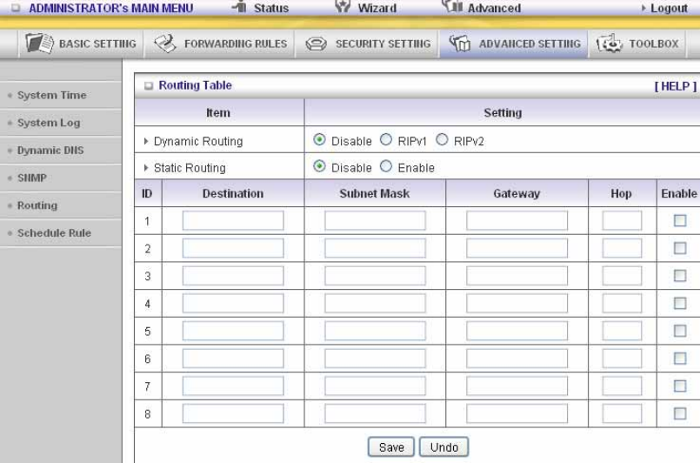
Task: Open the Security Setting tab
Action: 367,44
